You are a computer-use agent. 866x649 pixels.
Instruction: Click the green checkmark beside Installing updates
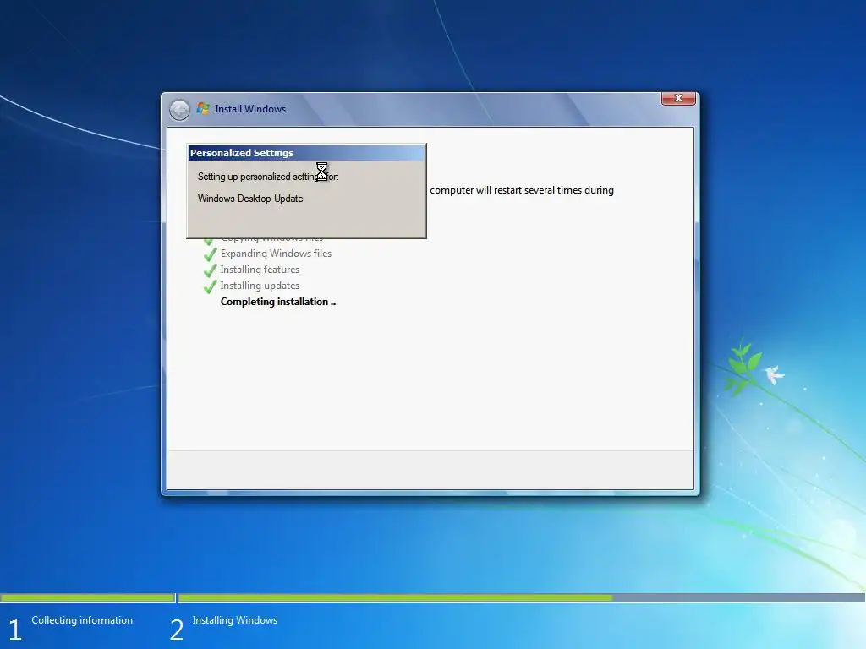tap(210, 286)
